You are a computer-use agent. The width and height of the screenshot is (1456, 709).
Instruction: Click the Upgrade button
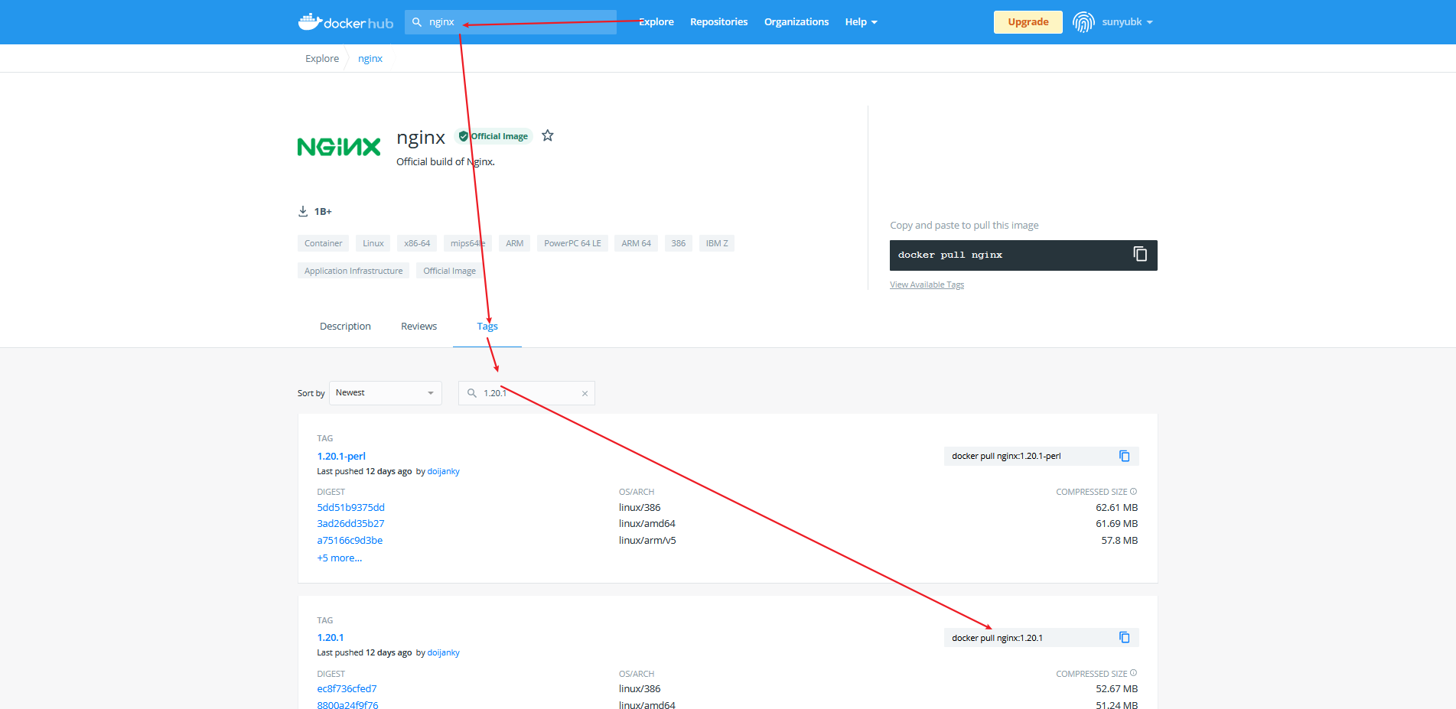(x=1028, y=22)
